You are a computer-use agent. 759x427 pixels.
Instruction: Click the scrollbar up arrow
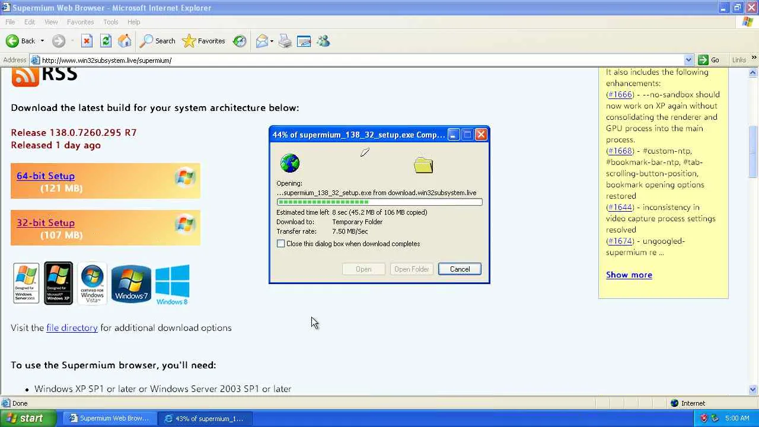tap(753, 72)
